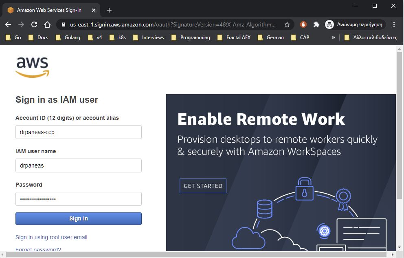Click the browser back arrow
Screen dimensions: 404x258
pos(8,24)
